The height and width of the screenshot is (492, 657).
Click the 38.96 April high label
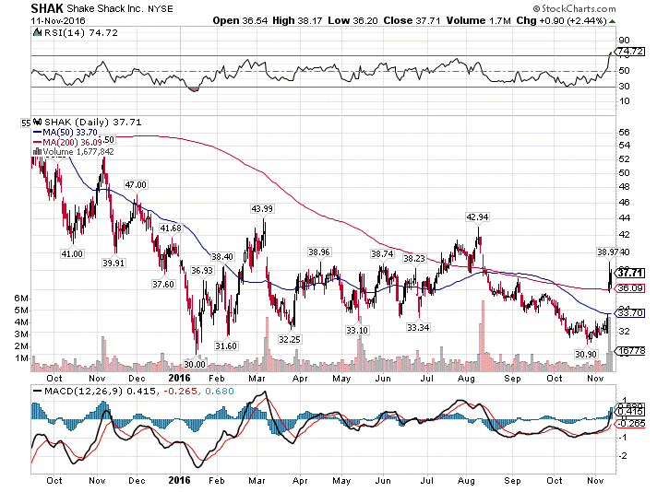coord(319,252)
